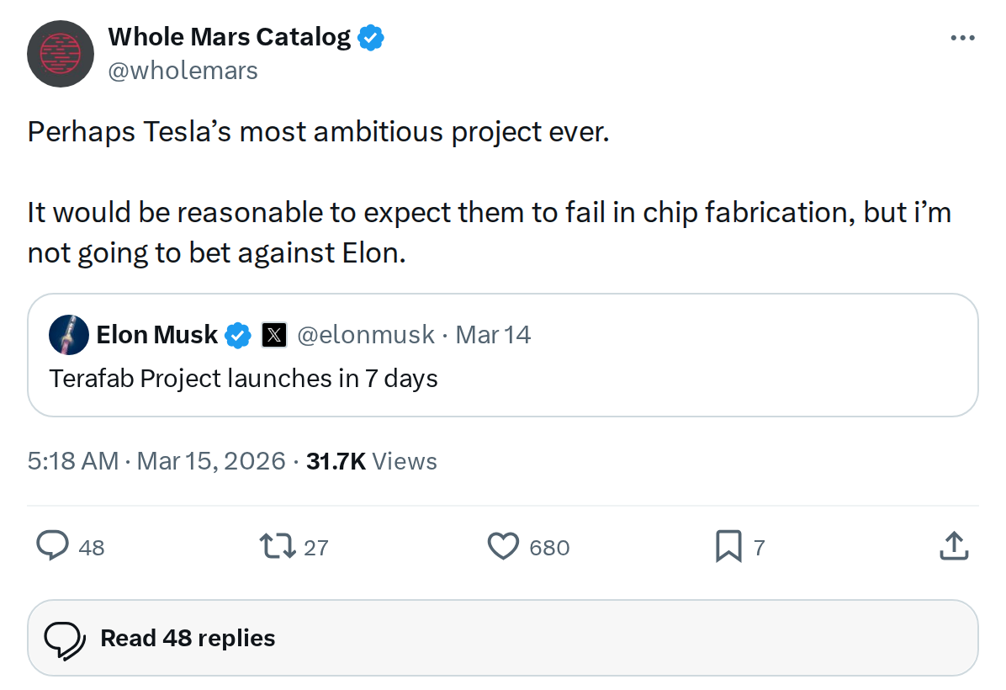Click the chat bubbles icon beside Read replies
Image resolution: width=1006 pixels, height=690 pixels.
pos(65,639)
